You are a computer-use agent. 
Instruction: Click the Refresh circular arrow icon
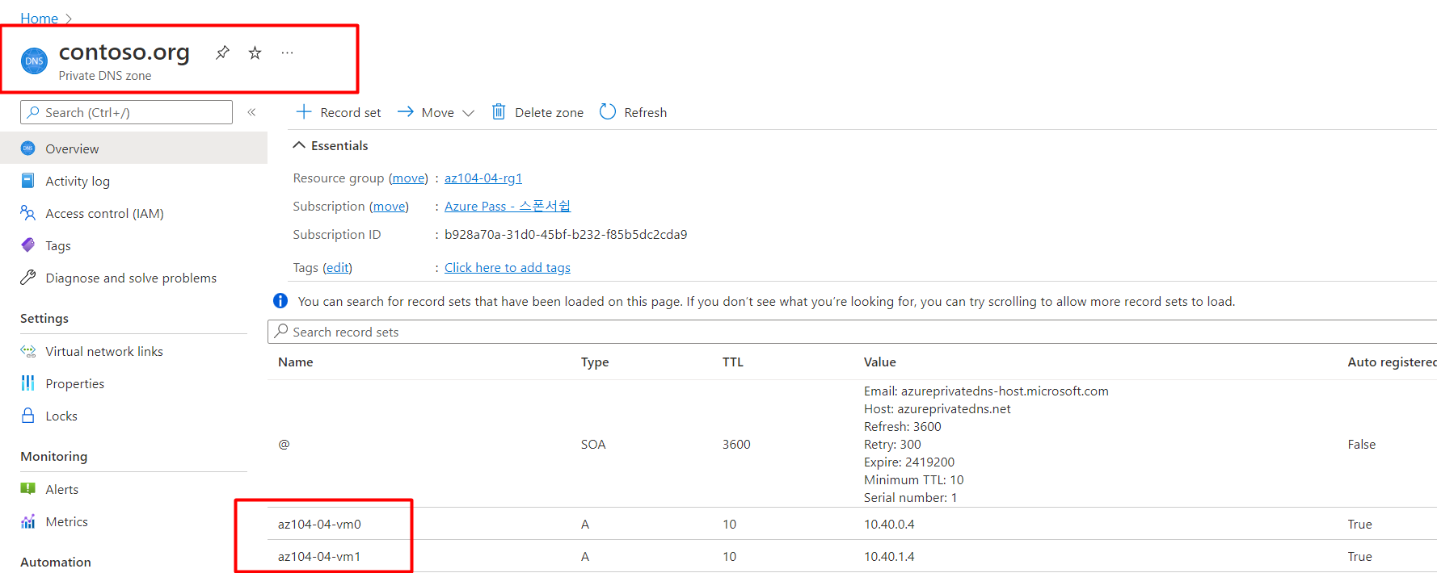(x=608, y=112)
